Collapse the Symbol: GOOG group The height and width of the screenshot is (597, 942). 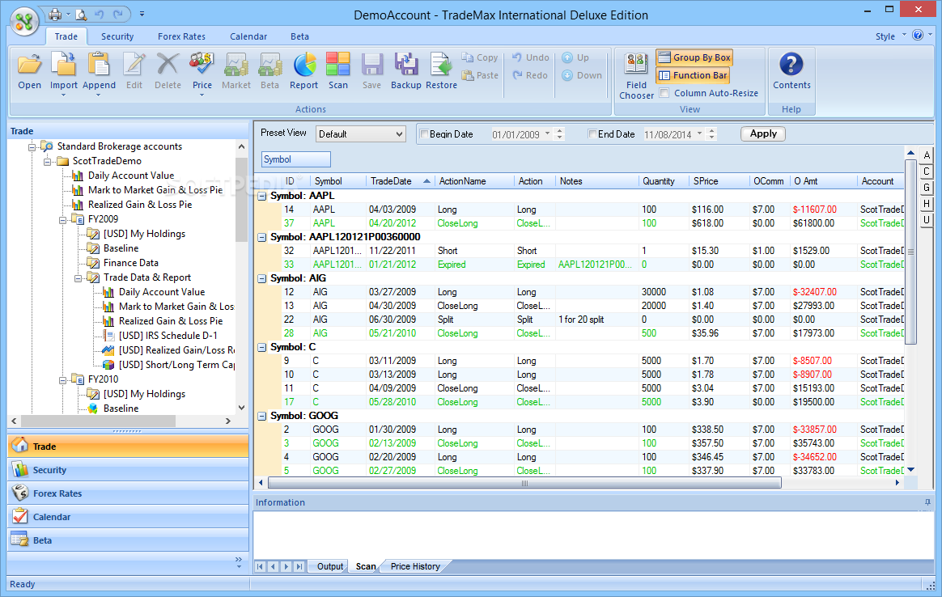[262, 417]
